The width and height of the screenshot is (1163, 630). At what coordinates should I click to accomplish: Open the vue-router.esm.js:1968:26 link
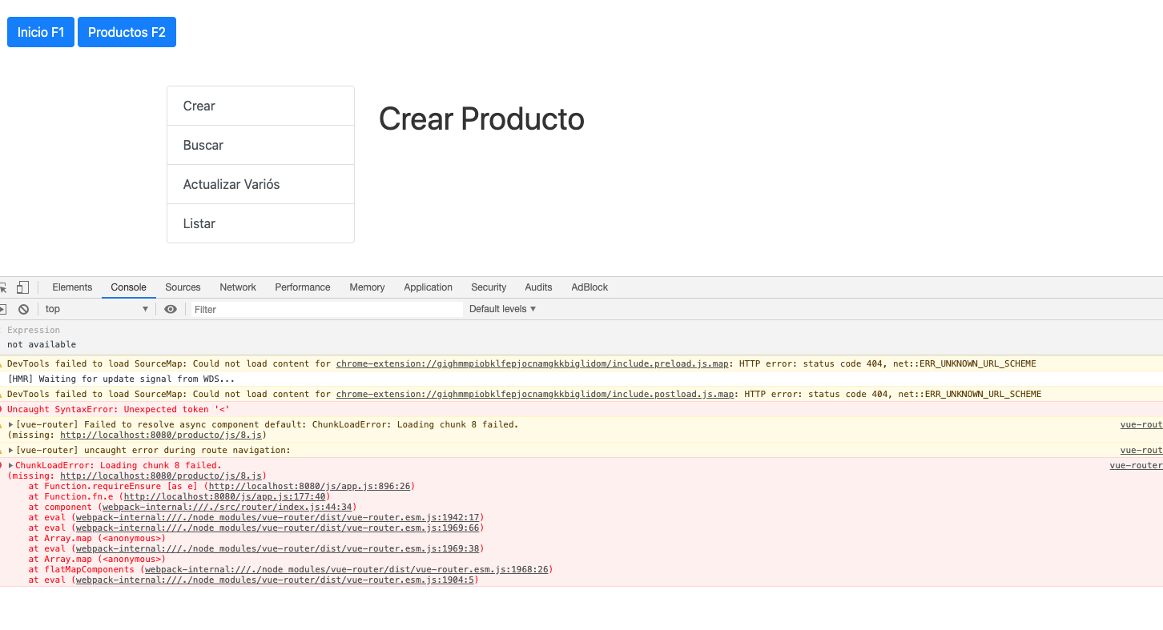(x=346, y=570)
